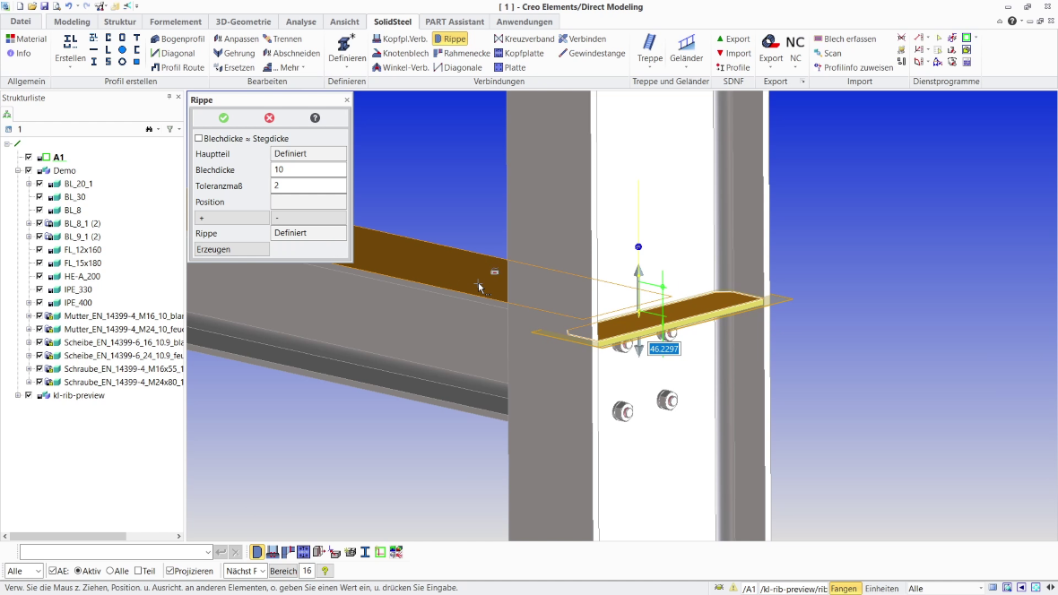Click the Anpassen tool
Image resolution: width=1058 pixels, height=595 pixels.
[236, 39]
